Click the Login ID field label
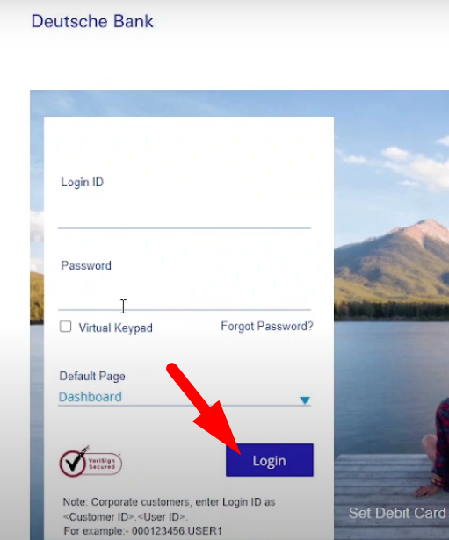This screenshot has height=540, width=449. tap(82, 182)
